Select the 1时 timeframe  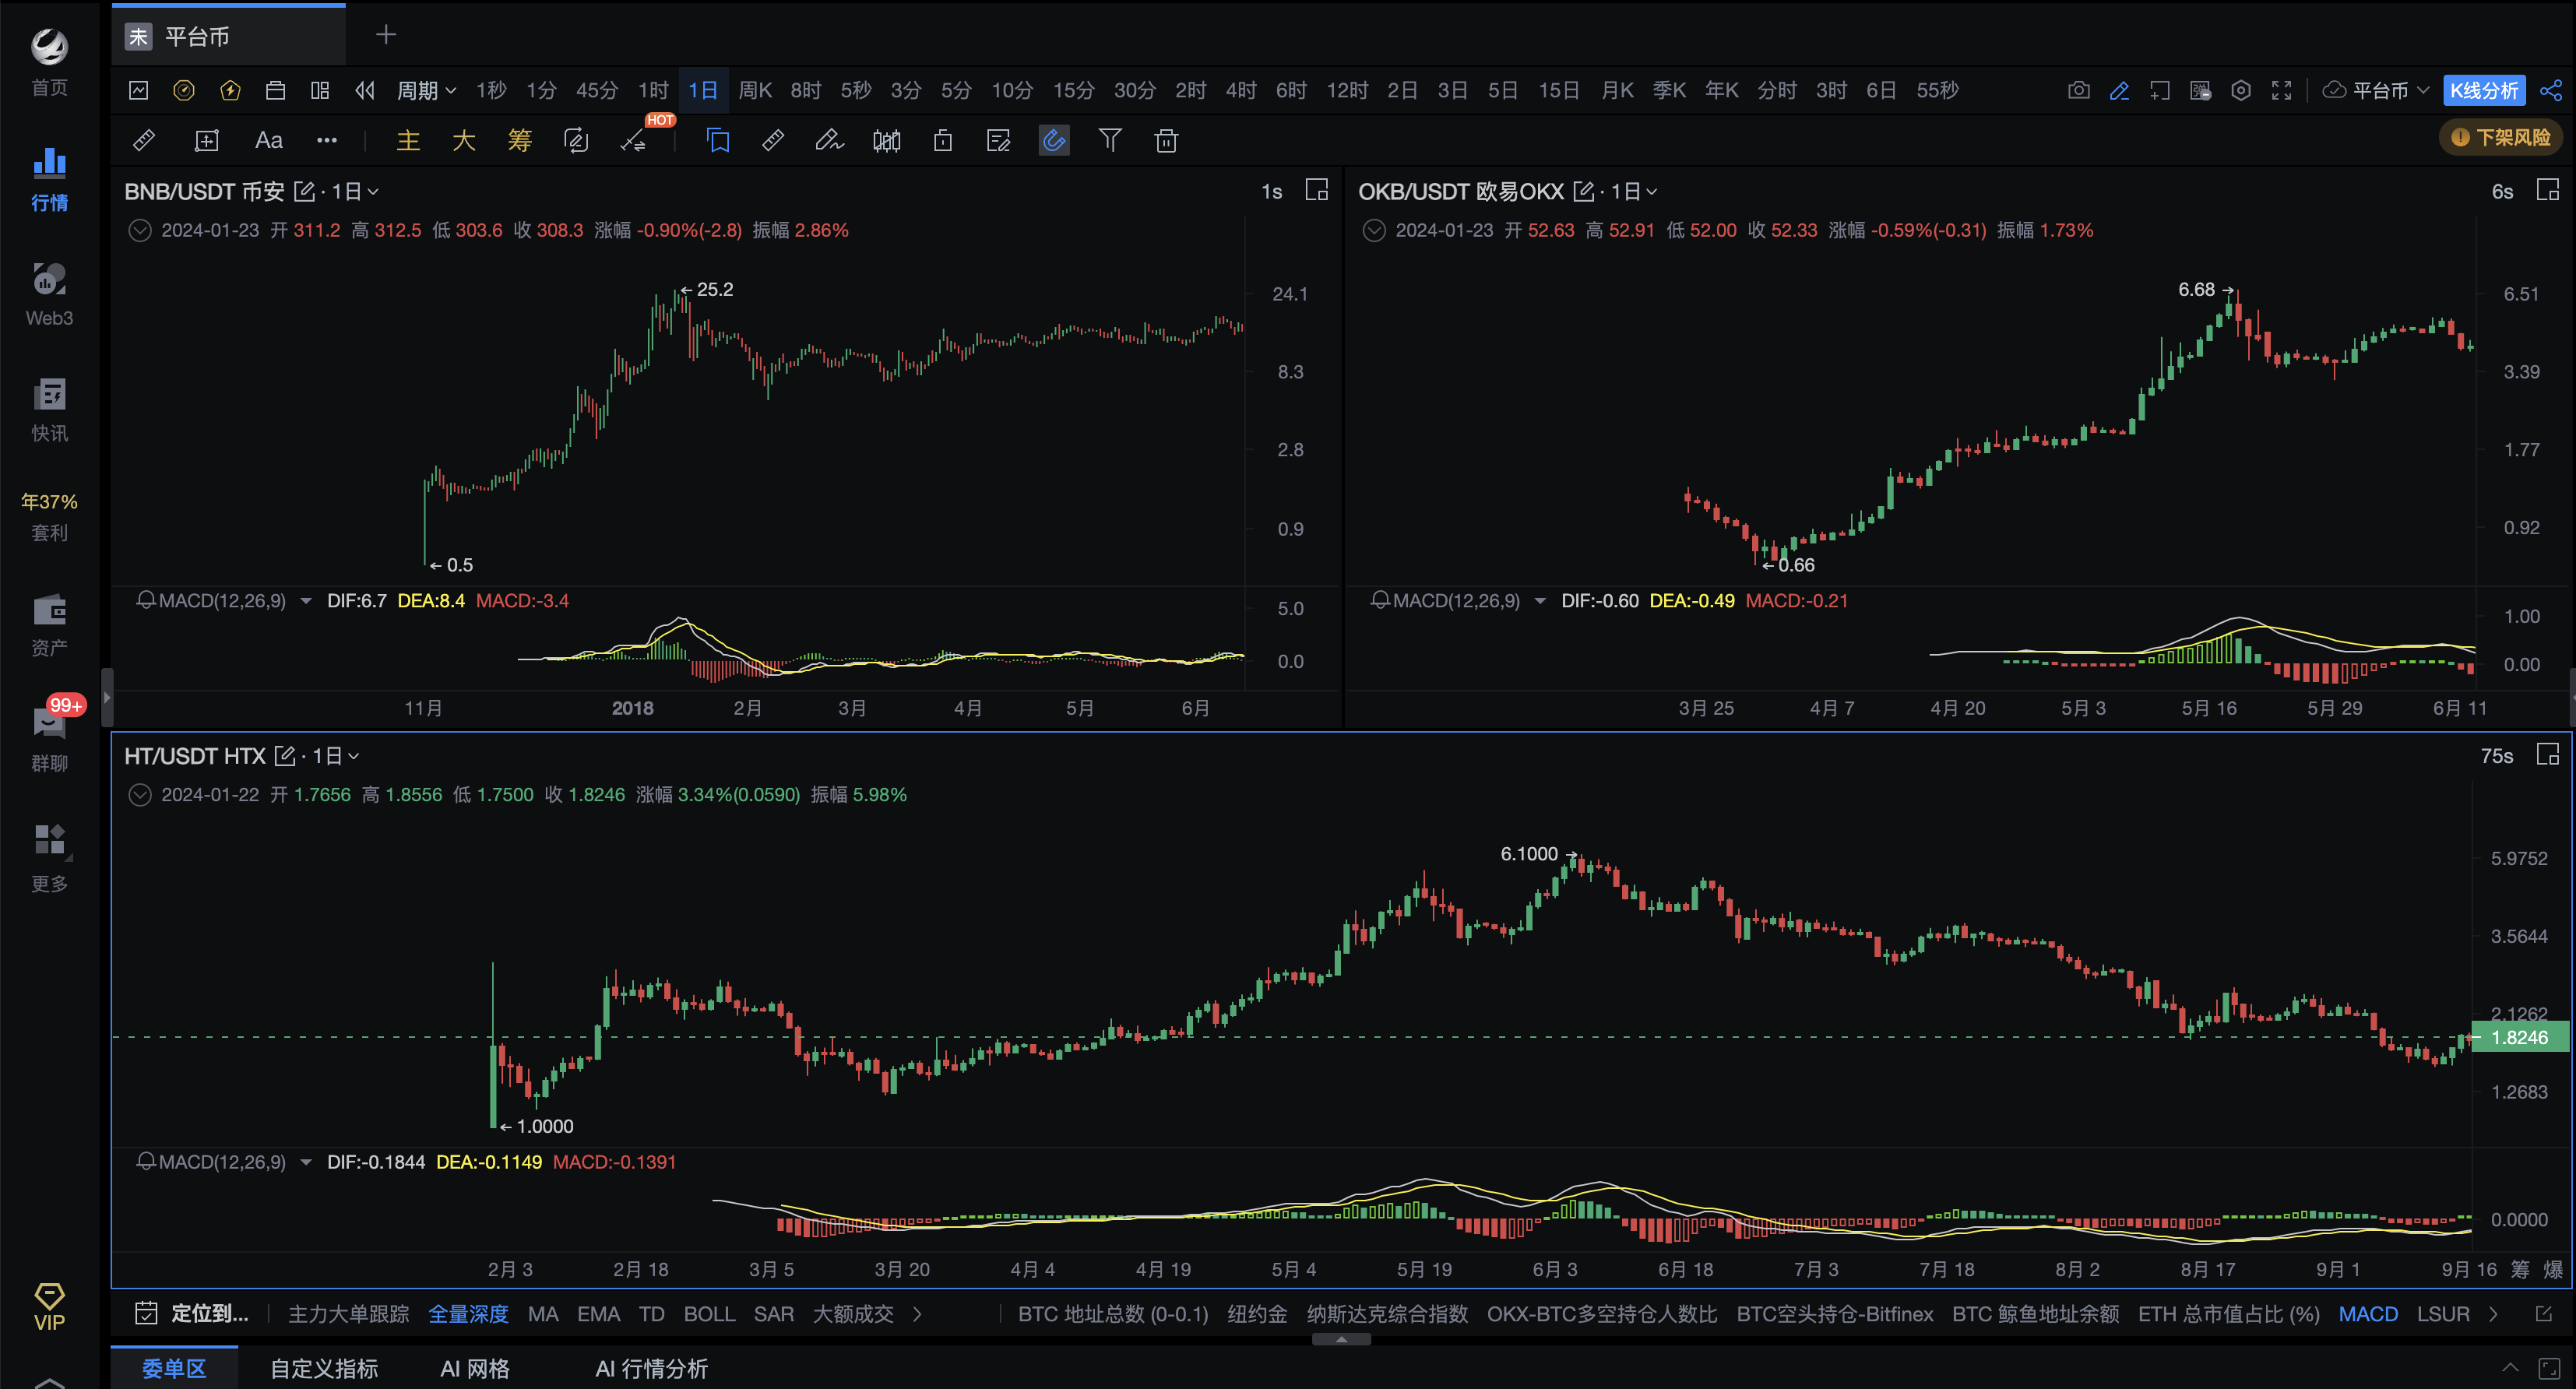point(653,90)
